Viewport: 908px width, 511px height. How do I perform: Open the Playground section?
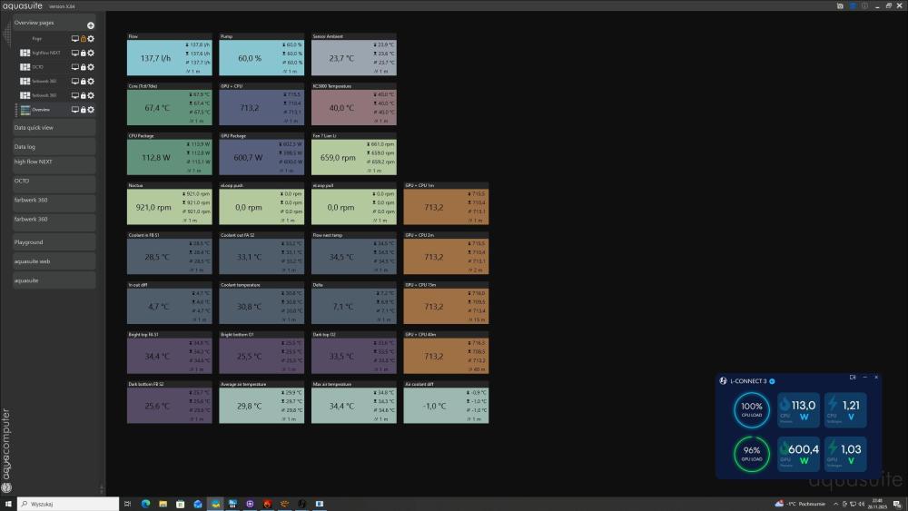coord(54,242)
